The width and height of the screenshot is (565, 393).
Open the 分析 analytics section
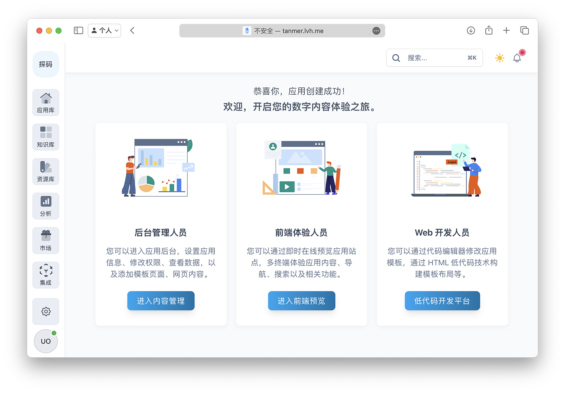(x=46, y=206)
